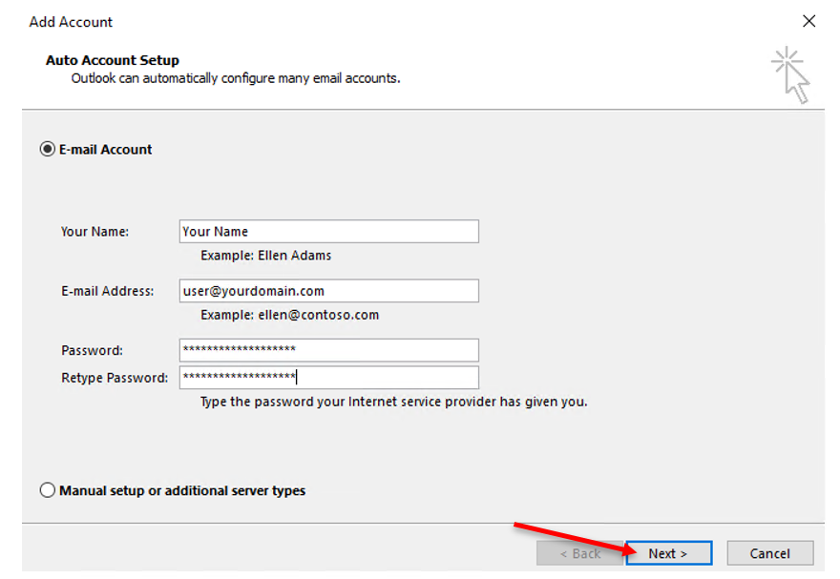Click the 'Your Name:' label
Viewport: 840px width, 579px height.
click(x=94, y=232)
